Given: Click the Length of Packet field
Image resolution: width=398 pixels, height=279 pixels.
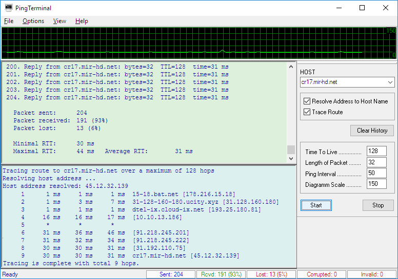Looking at the screenshot, I should pyautogui.click(x=376, y=162).
